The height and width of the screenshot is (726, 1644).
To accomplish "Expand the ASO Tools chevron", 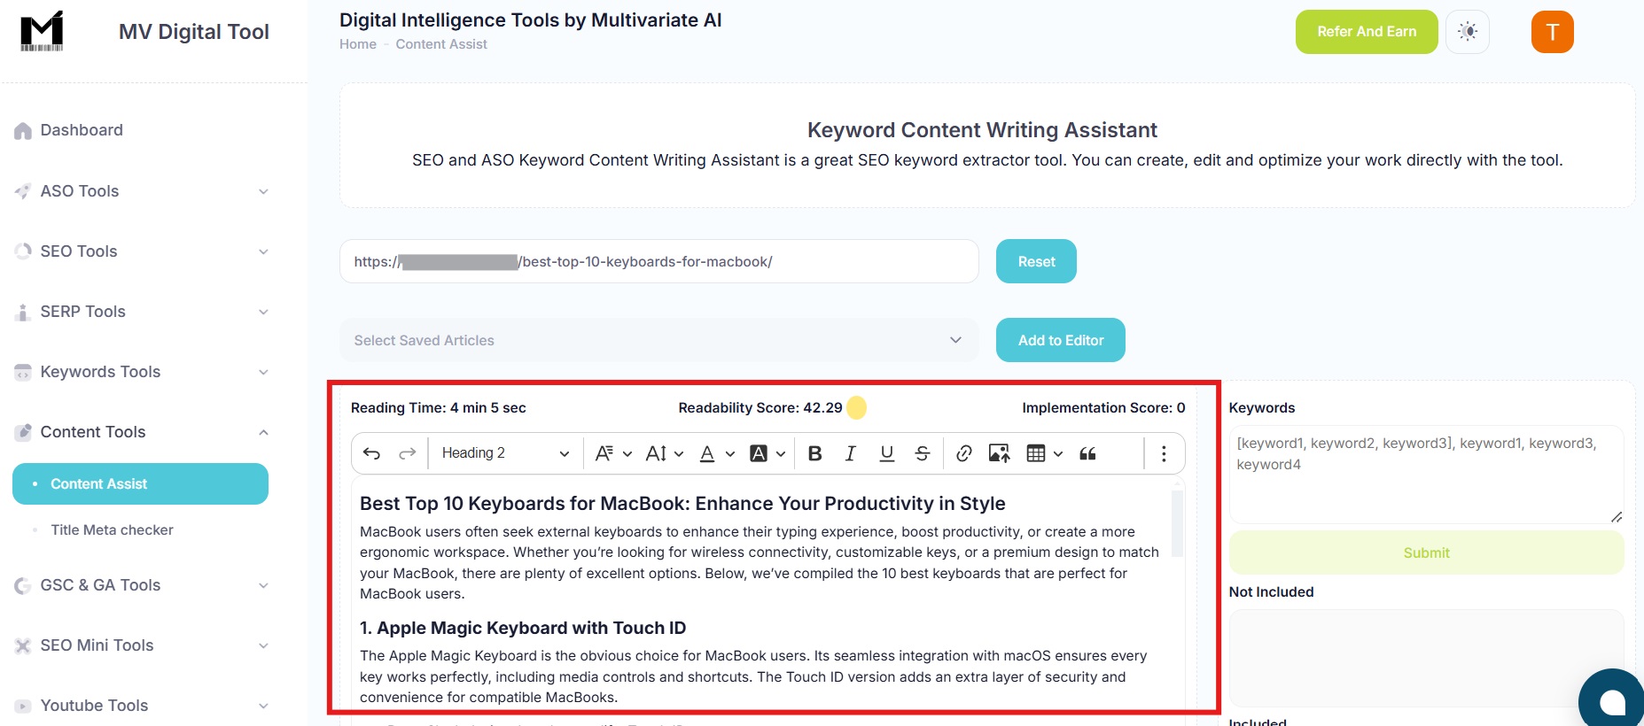I will tap(263, 191).
